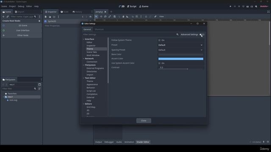Viewport: 271px width, 152px height.
Task: Go back in Inspector object history
Action: coord(83,17)
